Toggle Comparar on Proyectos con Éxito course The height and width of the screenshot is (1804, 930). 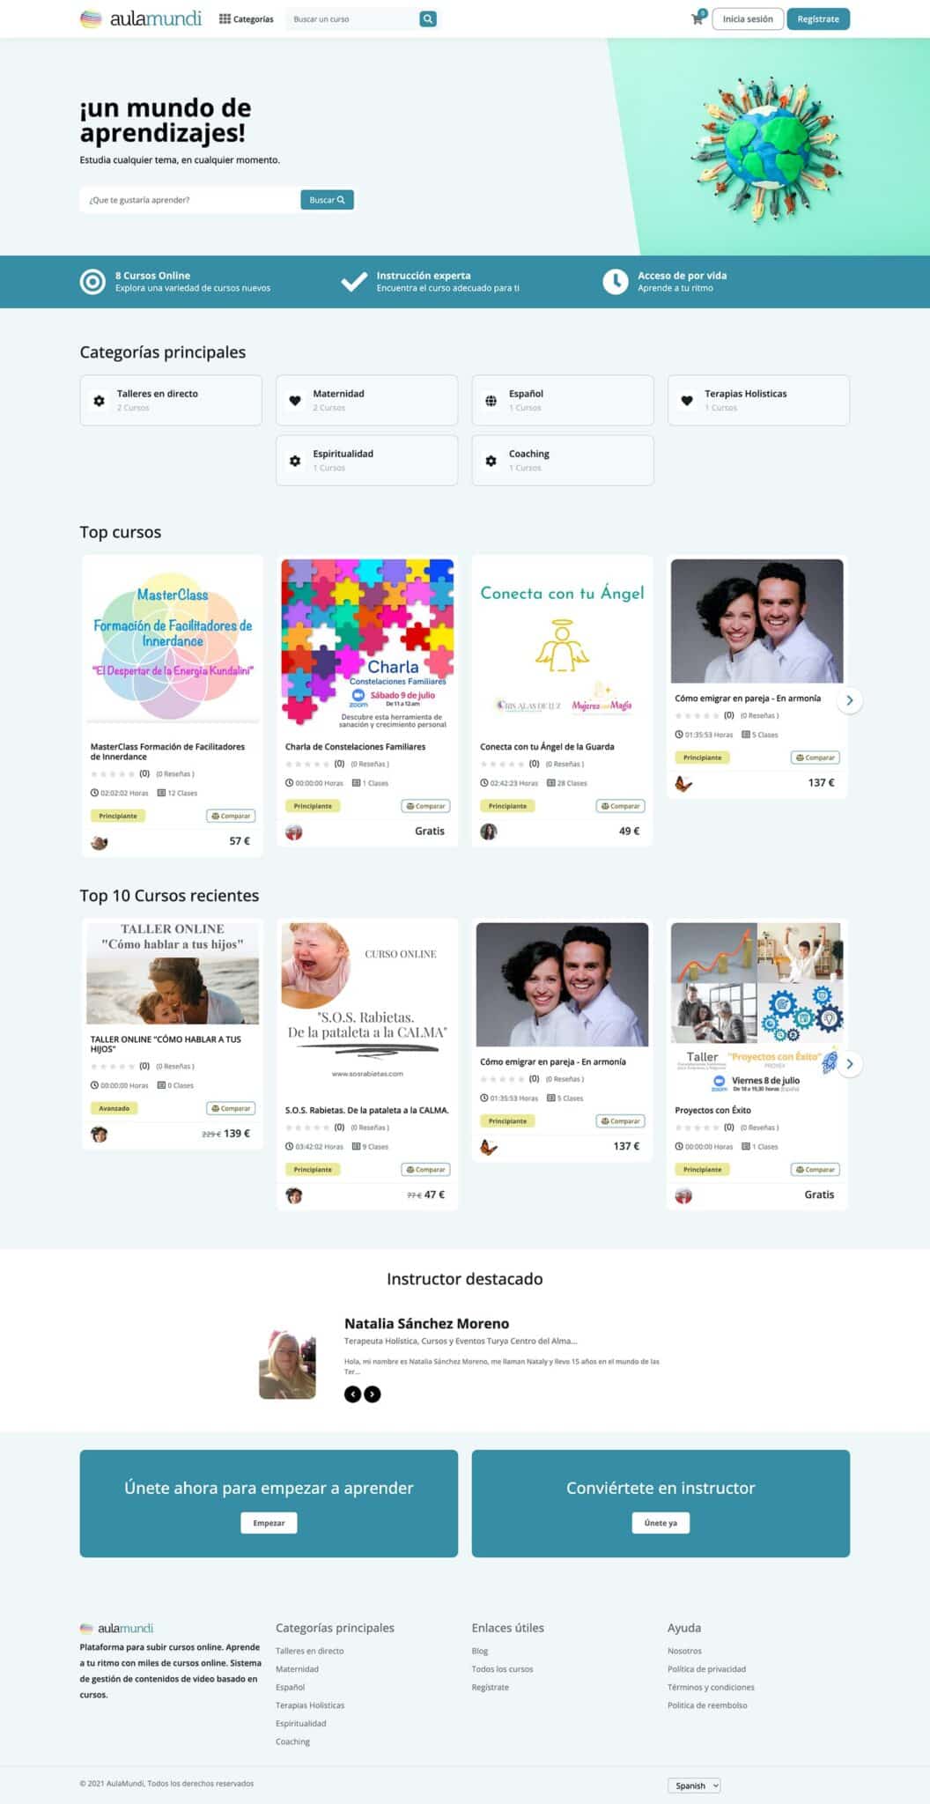(816, 1170)
